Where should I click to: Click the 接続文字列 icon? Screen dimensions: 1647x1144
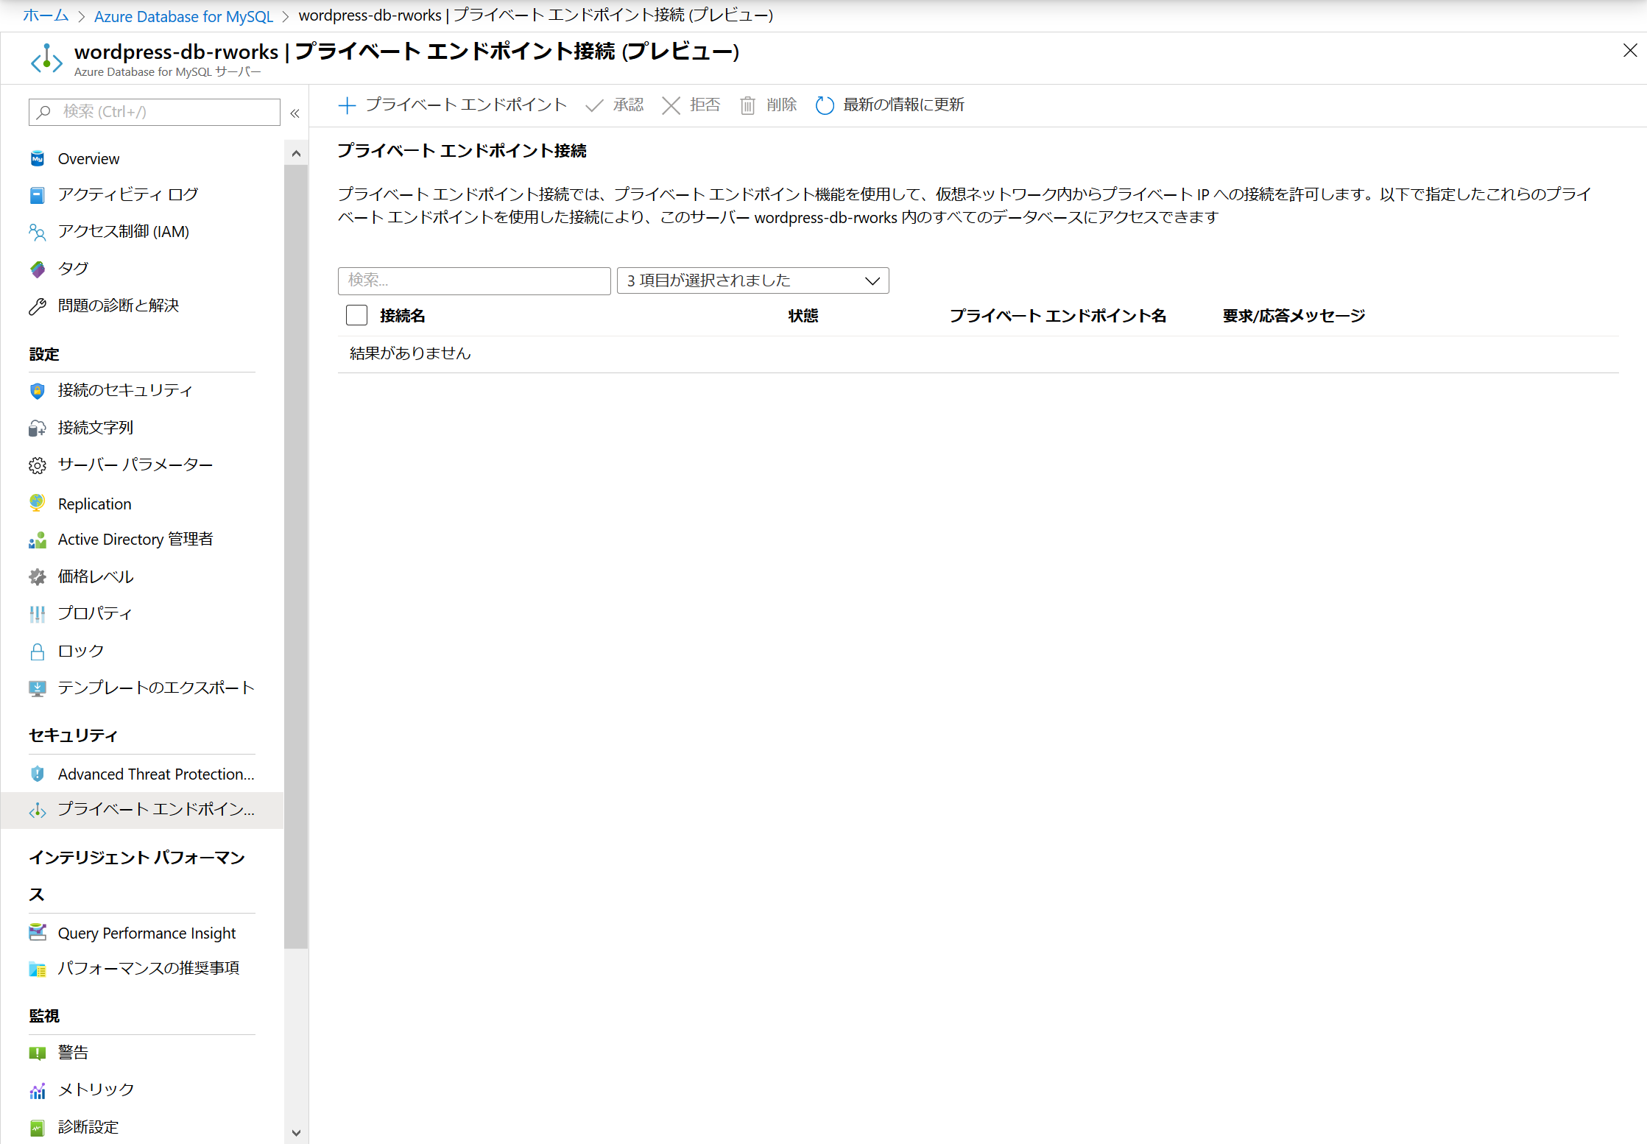point(38,428)
